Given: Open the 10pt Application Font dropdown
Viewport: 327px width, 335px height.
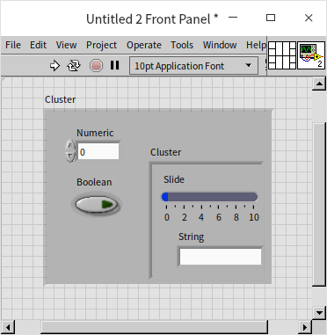Looking at the screenshot, I should click(193, 66).
